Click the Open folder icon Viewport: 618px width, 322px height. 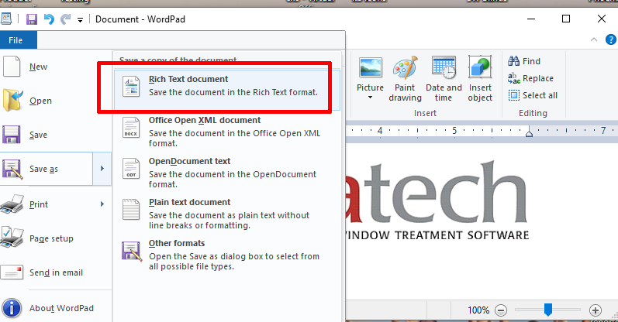[12, 101]
